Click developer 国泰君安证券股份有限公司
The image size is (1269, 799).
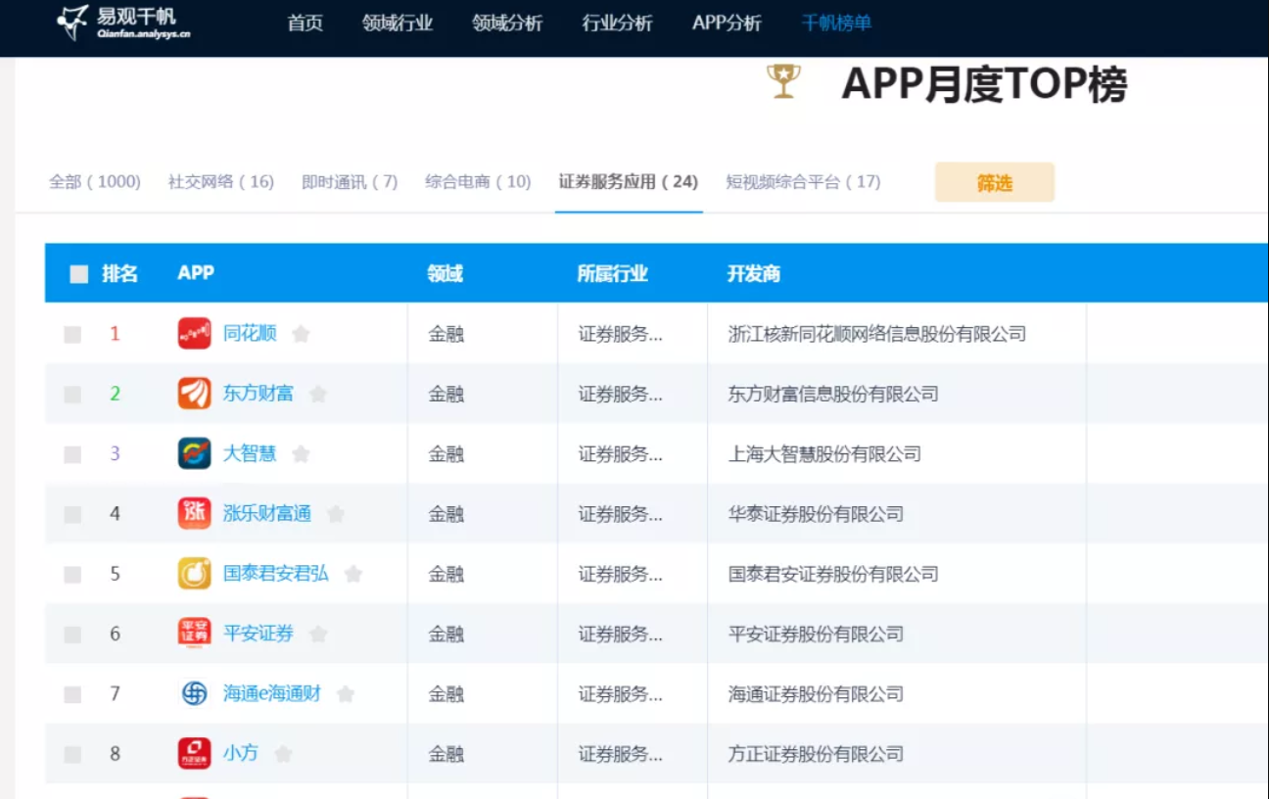click(x=833, y=574)
